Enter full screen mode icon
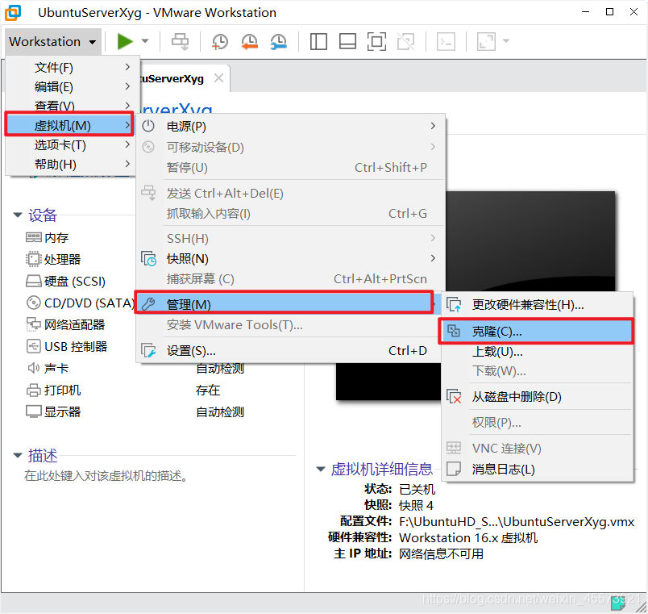 tap(376, 41)
